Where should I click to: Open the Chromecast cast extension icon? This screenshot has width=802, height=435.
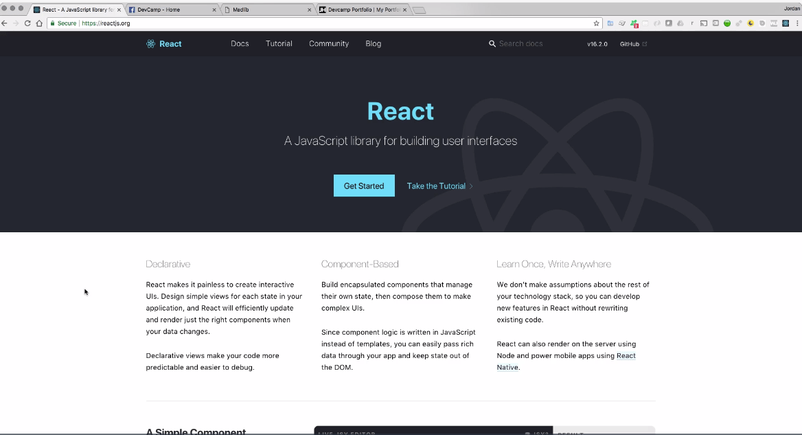pyautogui.click(x=704, y=23)
